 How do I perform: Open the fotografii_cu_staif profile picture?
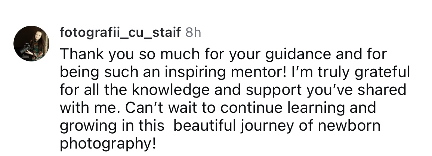[31, 44]
